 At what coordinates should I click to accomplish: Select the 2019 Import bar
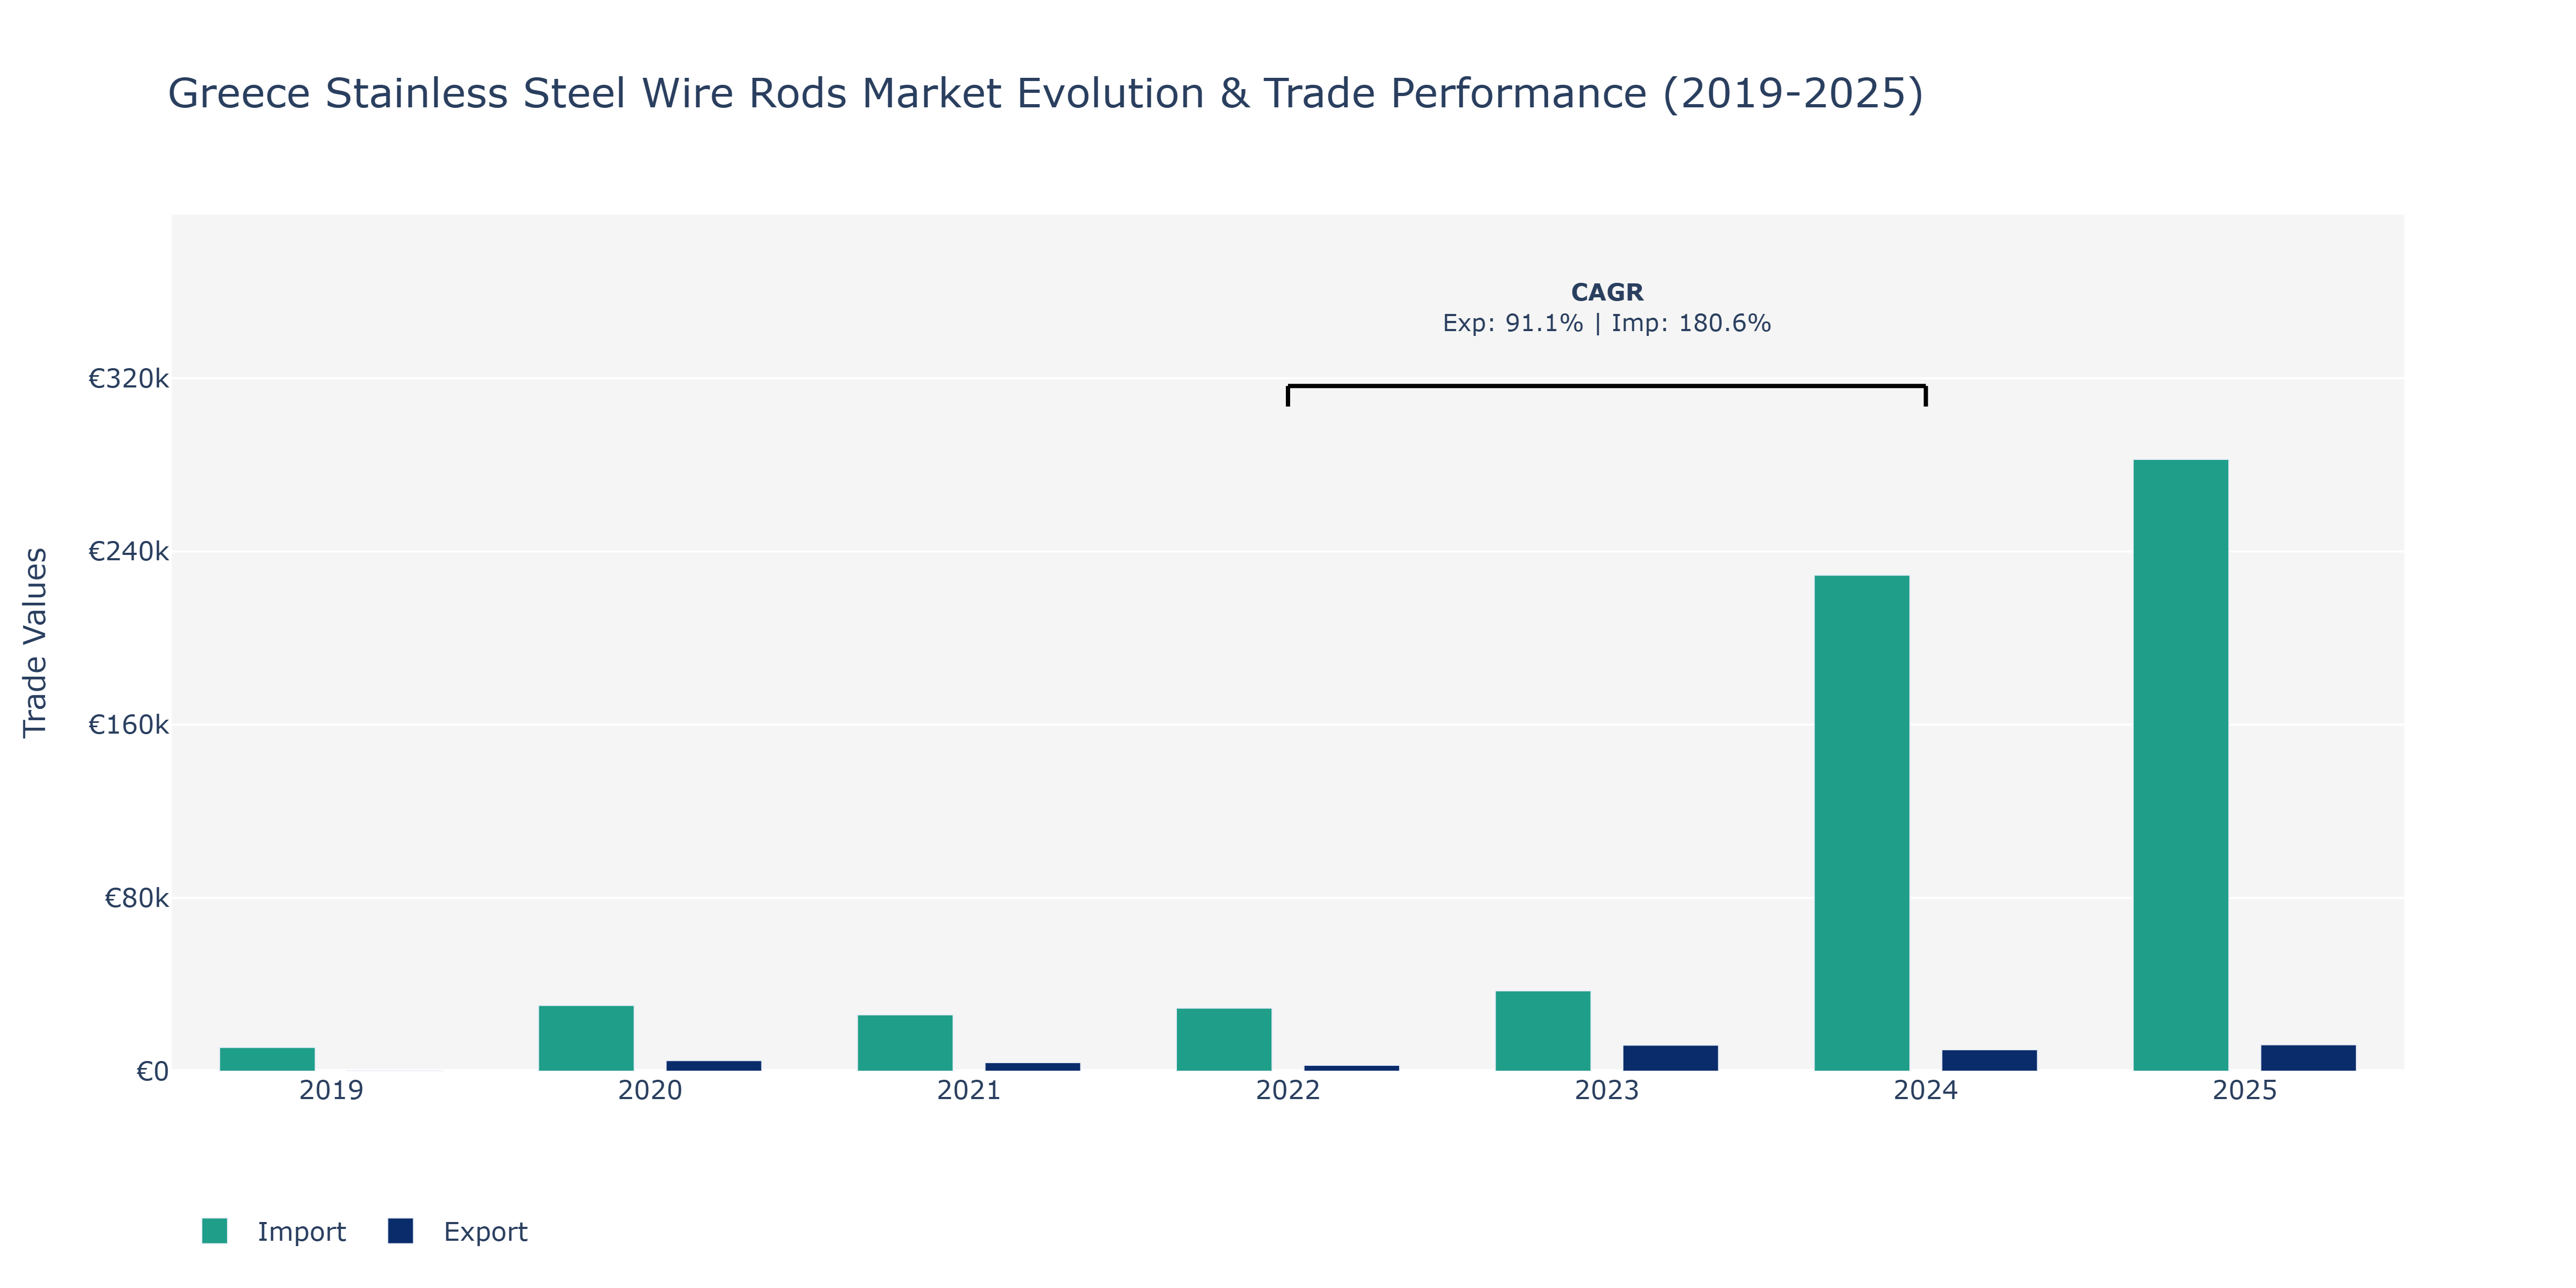267,1059
